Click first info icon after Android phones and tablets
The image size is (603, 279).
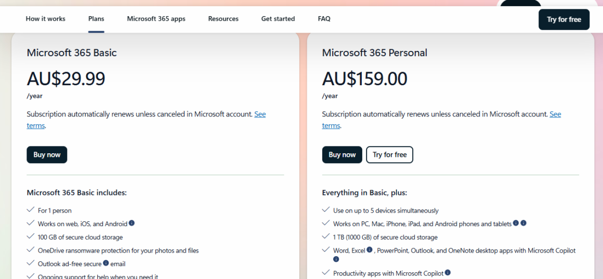[x=516, y=223]
